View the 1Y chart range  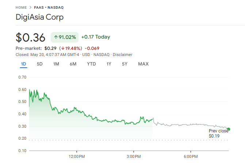[109, 64]
